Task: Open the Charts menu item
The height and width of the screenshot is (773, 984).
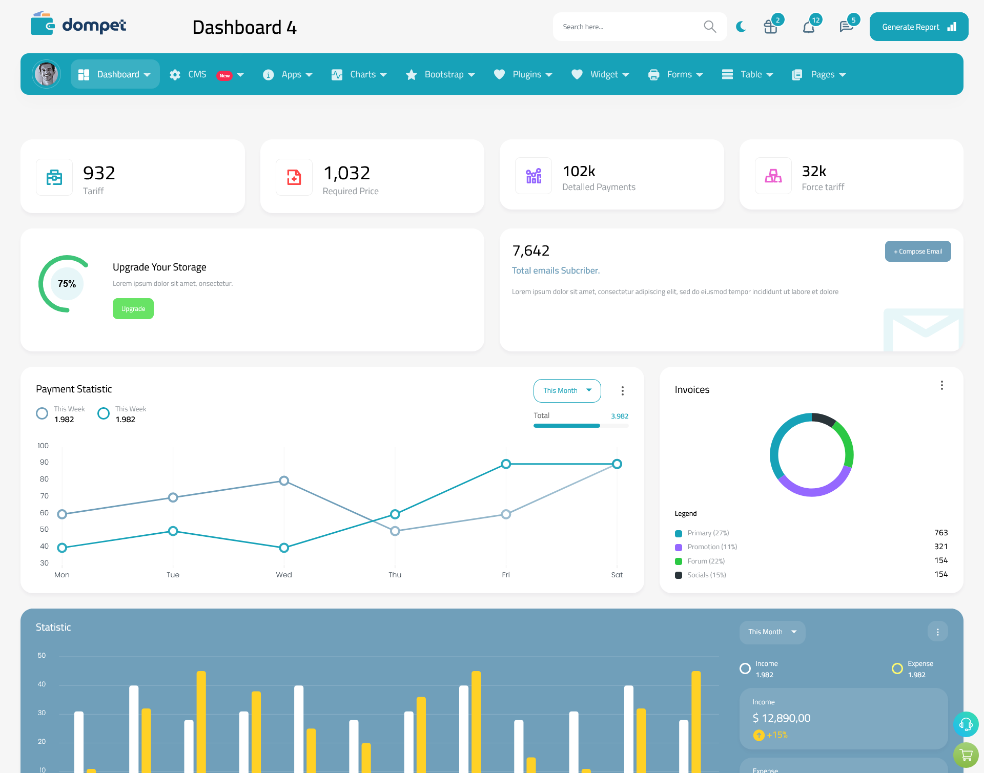Action: pyautogui.click(x=360, y=74)
